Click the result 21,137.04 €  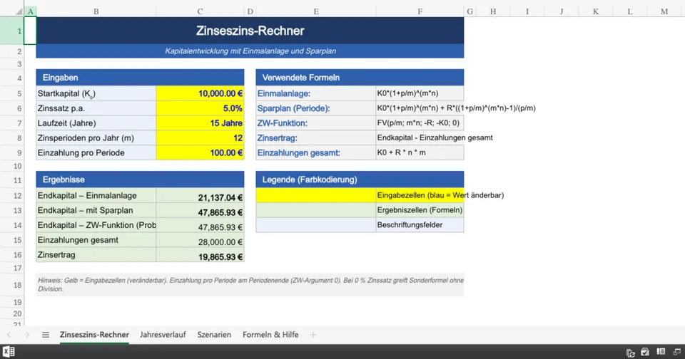point(200,196)
